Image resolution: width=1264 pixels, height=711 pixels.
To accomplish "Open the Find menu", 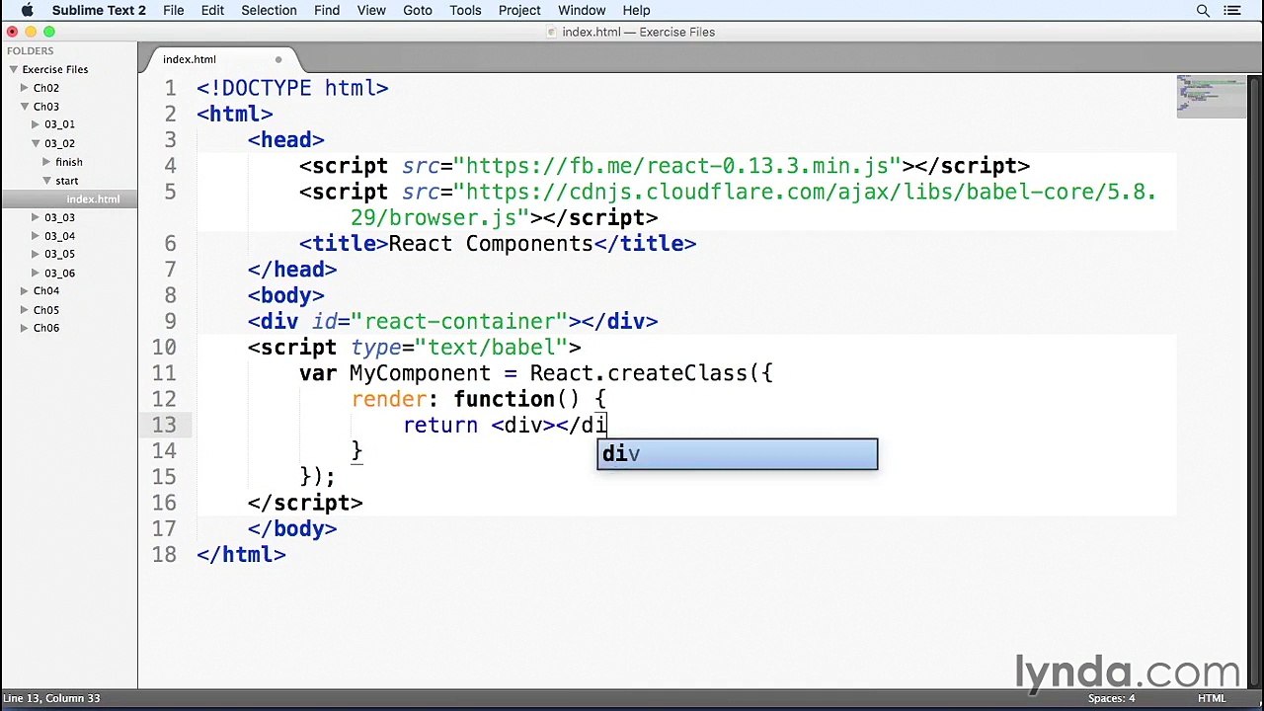I will pyautogui.click(x=327, y=10).
